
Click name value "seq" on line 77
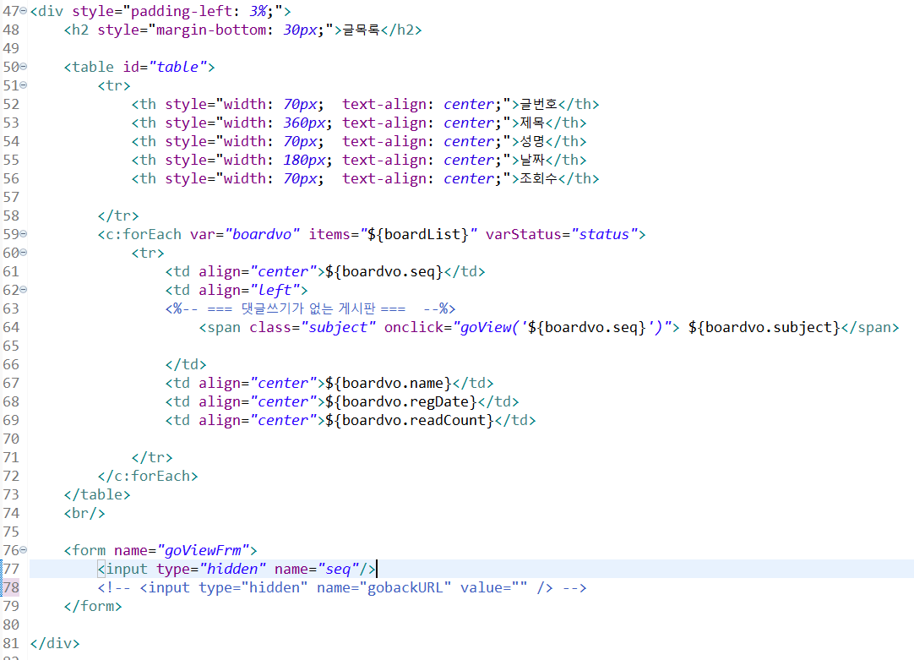(x=338, y=569)
